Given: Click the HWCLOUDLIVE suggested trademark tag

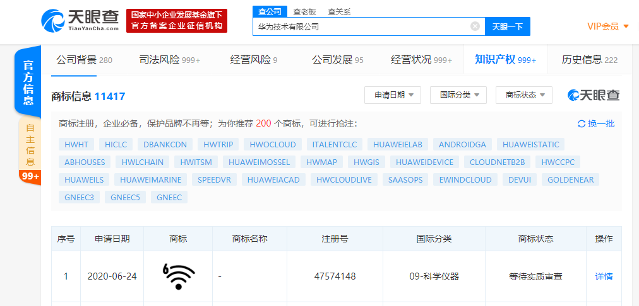Looking at the screenshot, I should point(343,179).
